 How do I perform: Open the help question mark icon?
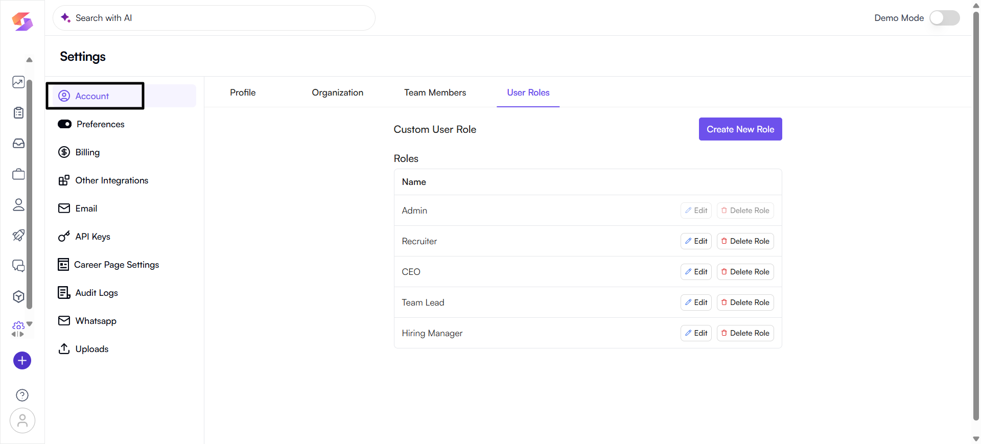(22, 395)
